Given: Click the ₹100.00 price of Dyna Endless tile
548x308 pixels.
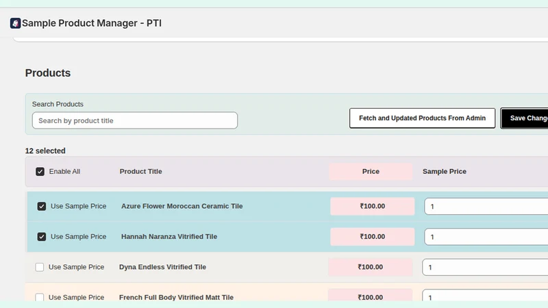Looking at the screenshot, I should (x=371, y=267).
